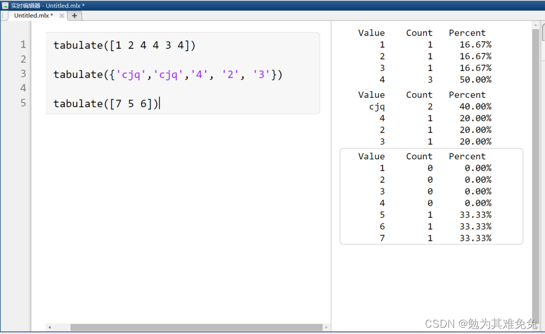Click line number 3 in the gutter
The width and height of the screenshot is (545, 334).
[23, 74]
